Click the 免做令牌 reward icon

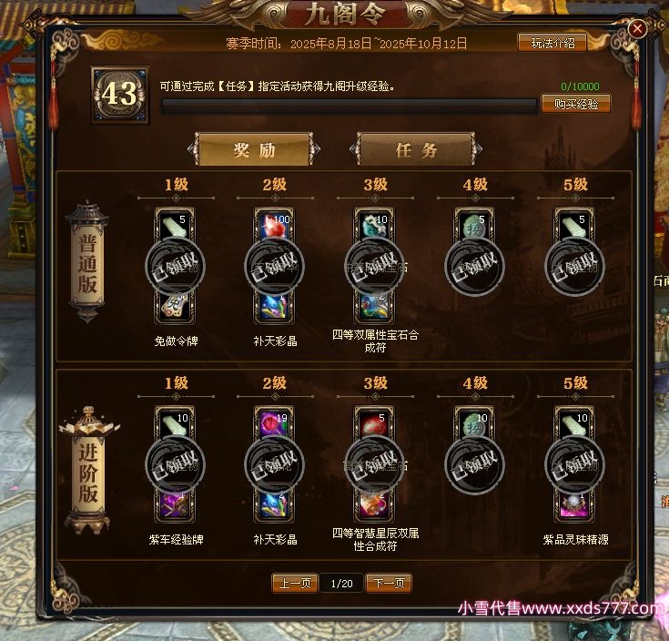(175, 308)
